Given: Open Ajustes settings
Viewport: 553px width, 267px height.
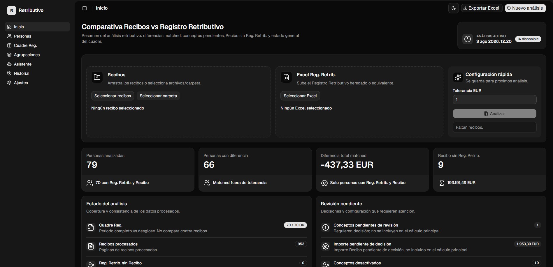Looking at the screenshot, I should pos(37,83).
